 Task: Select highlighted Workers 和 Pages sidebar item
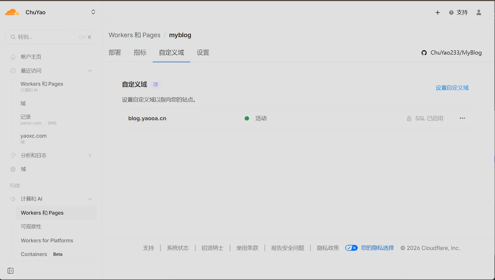tap(56, 213)
